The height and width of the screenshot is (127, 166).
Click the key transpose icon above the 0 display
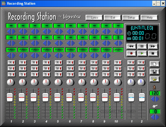tap(155, 106)
